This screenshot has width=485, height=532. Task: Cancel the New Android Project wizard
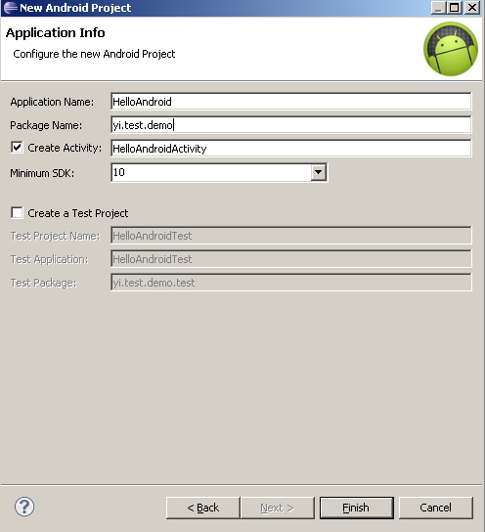point(436,508)
